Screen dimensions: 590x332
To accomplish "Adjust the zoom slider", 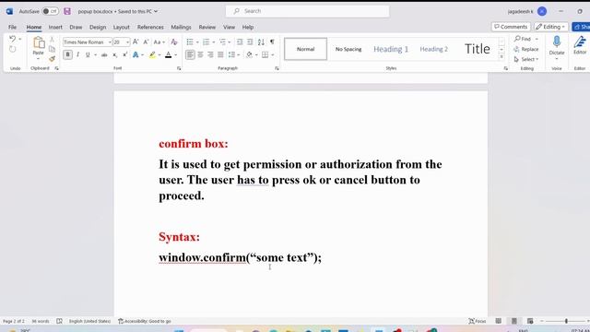I will coord(566,321).
